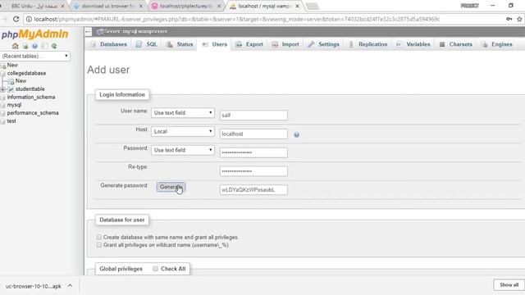Viewport: 525px width, 295px height.
Task: Select collegedatabase in the database tree
Action: [26, 73]
